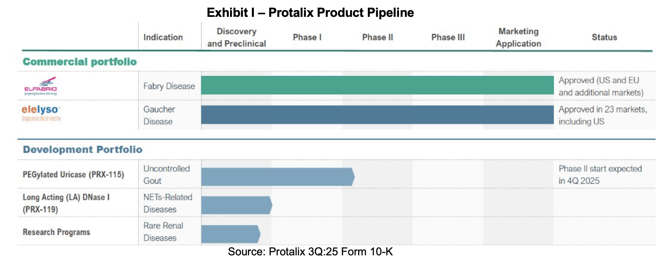Click the Elfabrio logo
Screen dimensions: 664x268
pyautogui.click(x=40, y=86)
